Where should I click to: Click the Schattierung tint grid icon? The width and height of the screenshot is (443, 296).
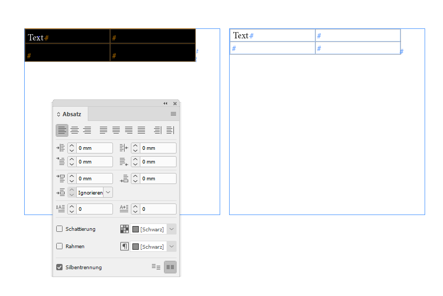point(125,229)
